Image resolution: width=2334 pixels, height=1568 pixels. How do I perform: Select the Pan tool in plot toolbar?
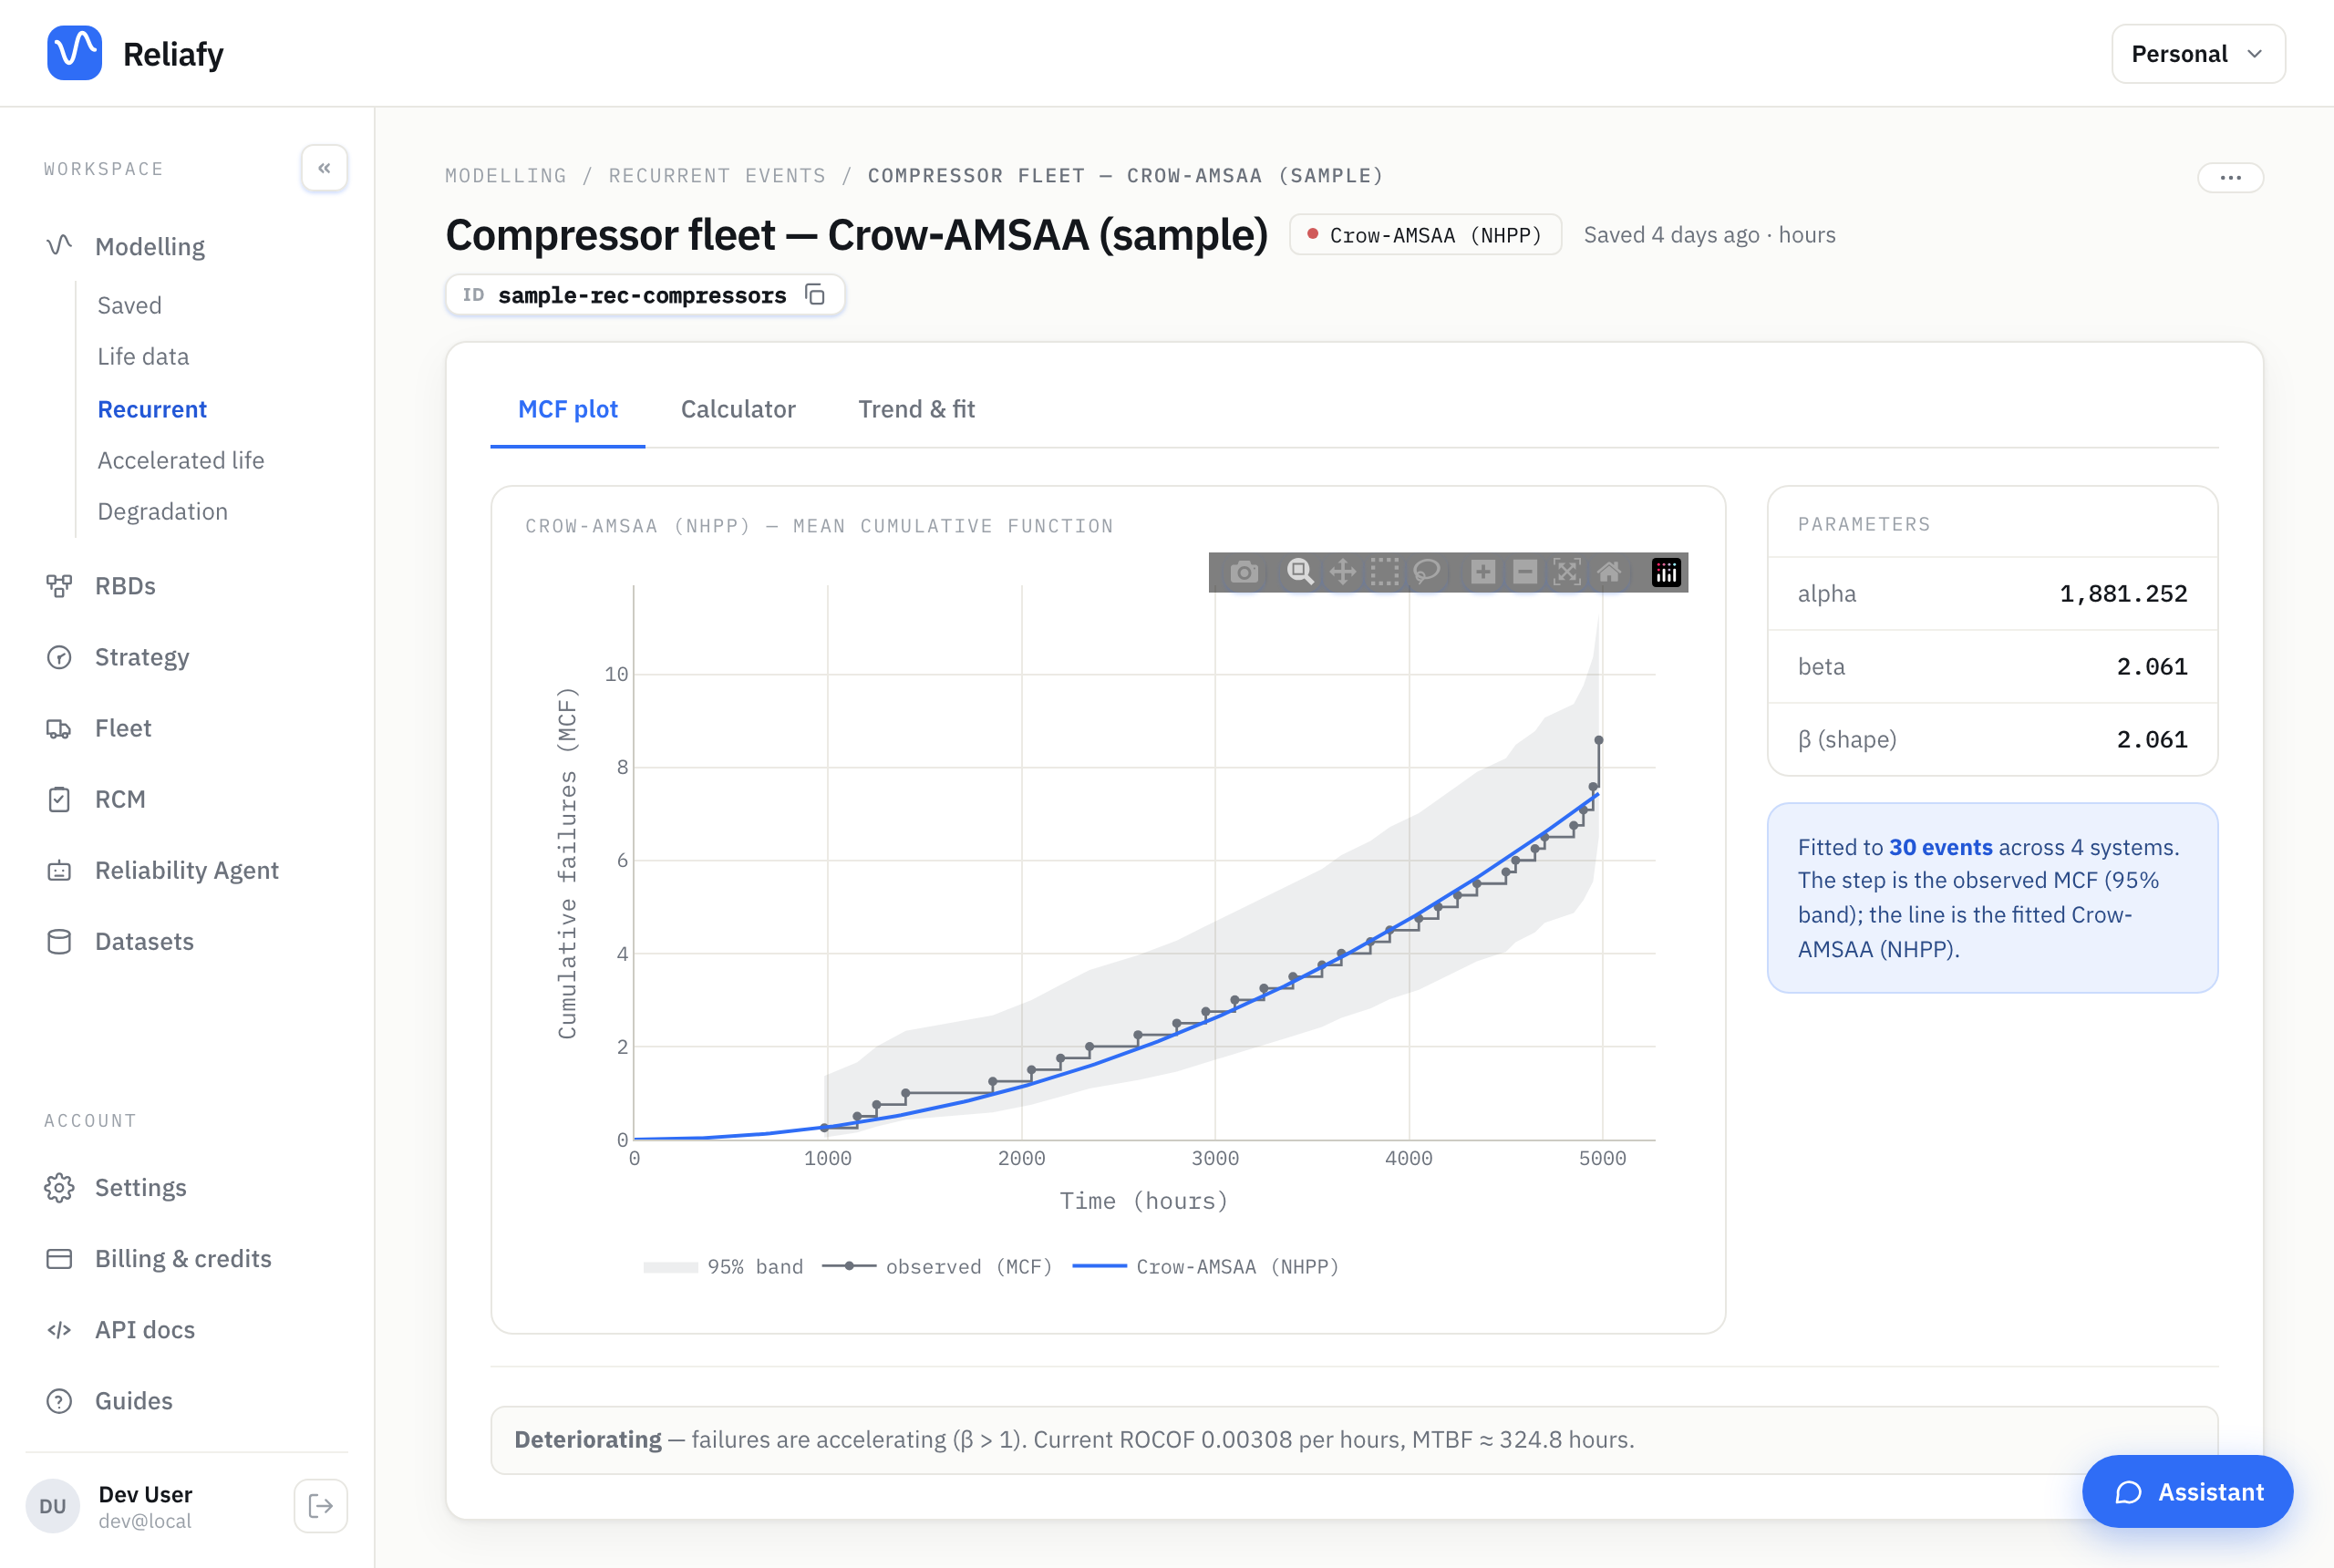(x=1343, y=572)
